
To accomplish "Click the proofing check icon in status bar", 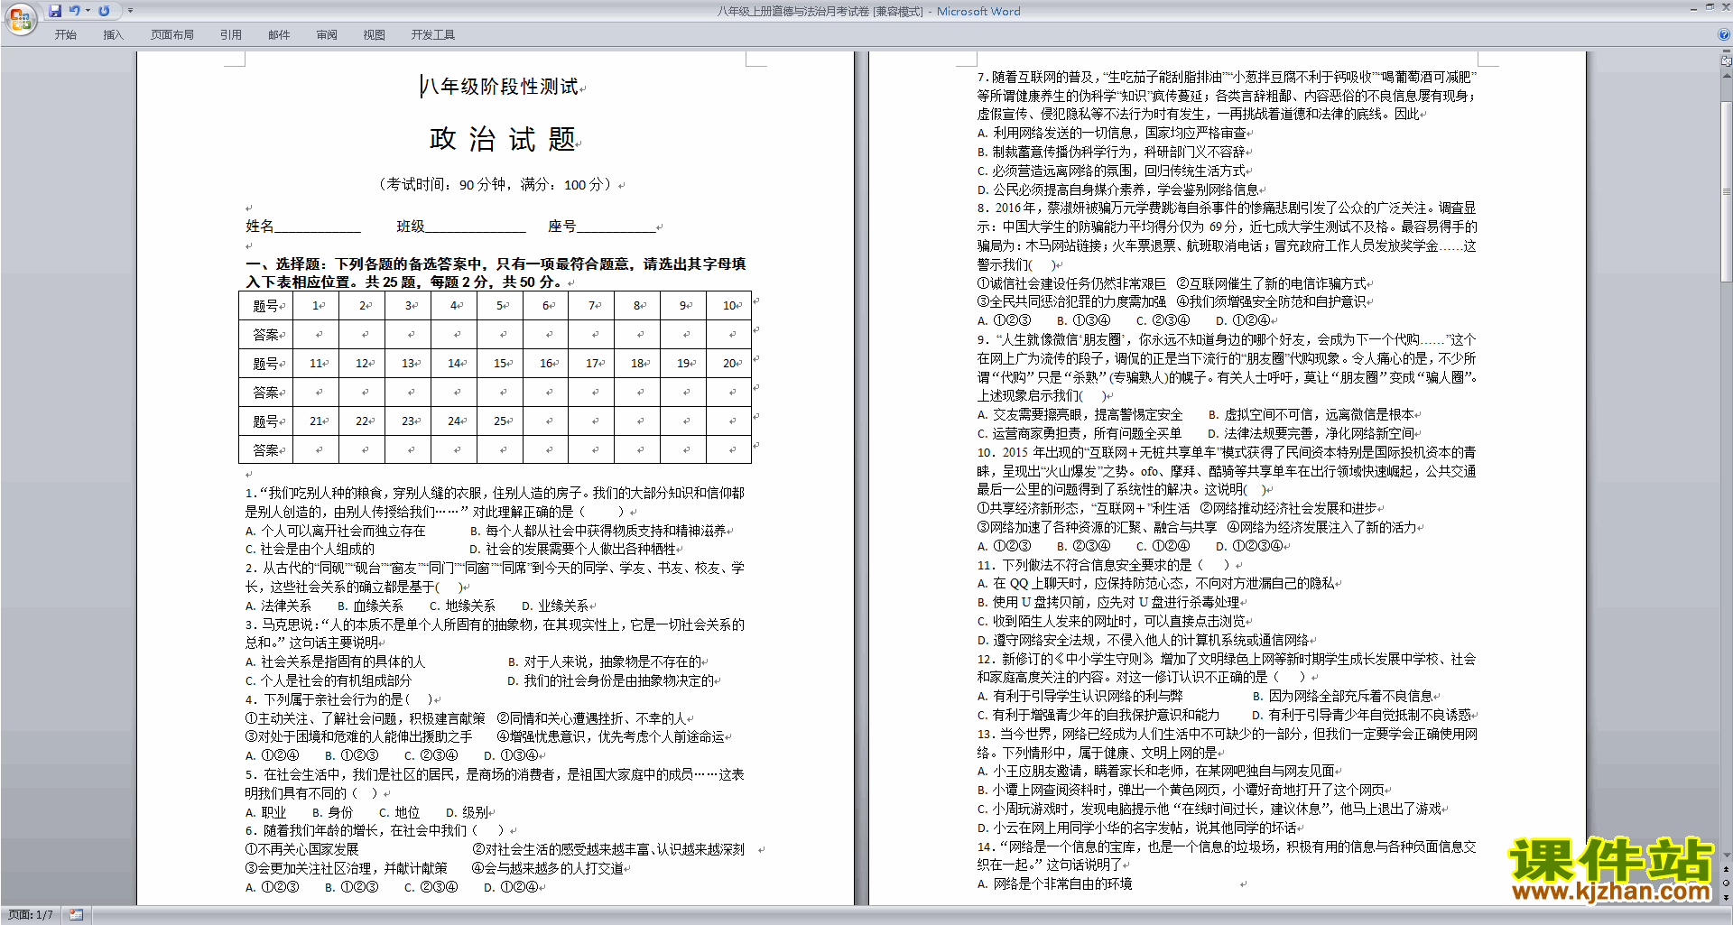I will pos(76,915).
